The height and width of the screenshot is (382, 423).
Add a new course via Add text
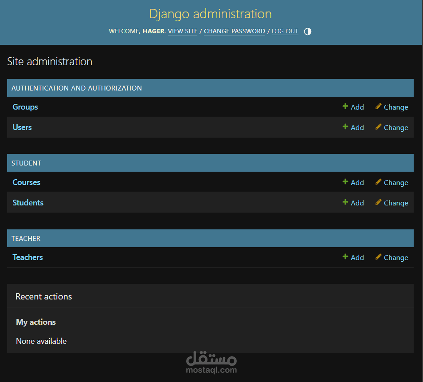click(357, 182)
